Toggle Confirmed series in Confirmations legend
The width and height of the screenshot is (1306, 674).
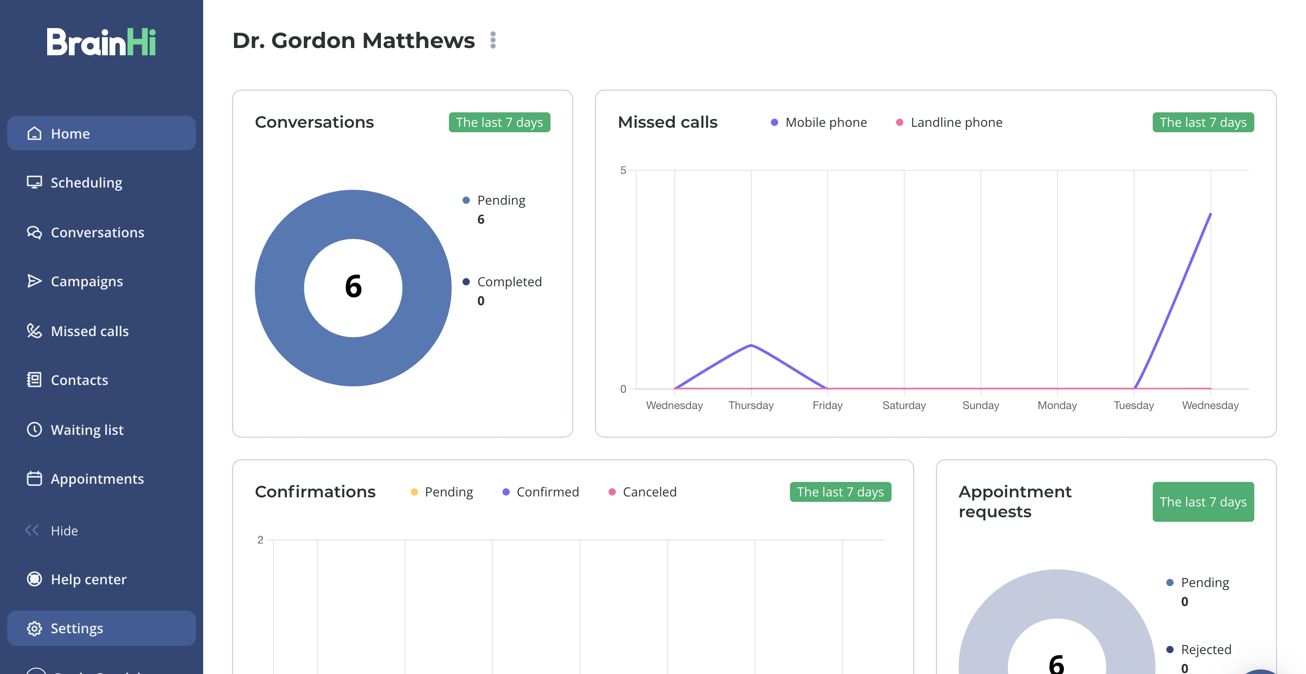coord(541,492)
